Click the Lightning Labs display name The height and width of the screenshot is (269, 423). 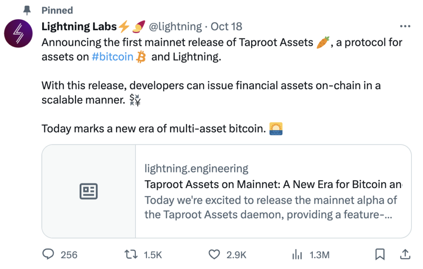(x=79, y=26)
